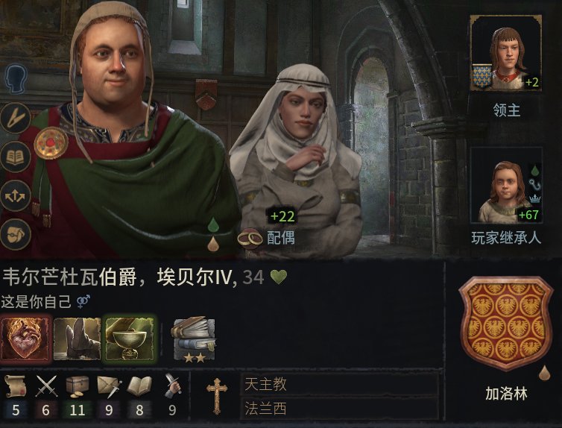562x428 pixels.
Task: Click the bottom round sidebar icon
Action: click(16, 235)
